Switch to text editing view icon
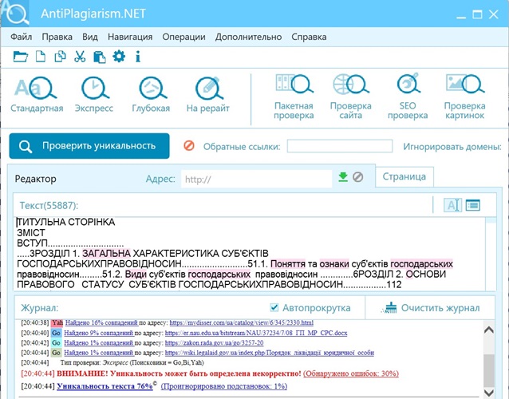Screen dimensions: 509x399 coord(452,205)
